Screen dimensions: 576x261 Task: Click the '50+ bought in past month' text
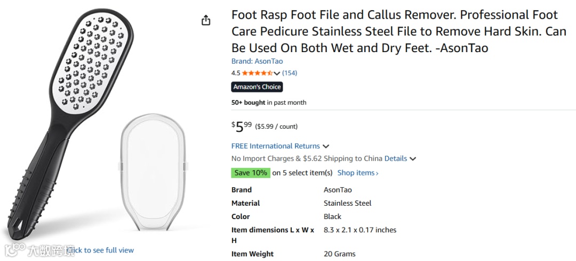[269, 103]
